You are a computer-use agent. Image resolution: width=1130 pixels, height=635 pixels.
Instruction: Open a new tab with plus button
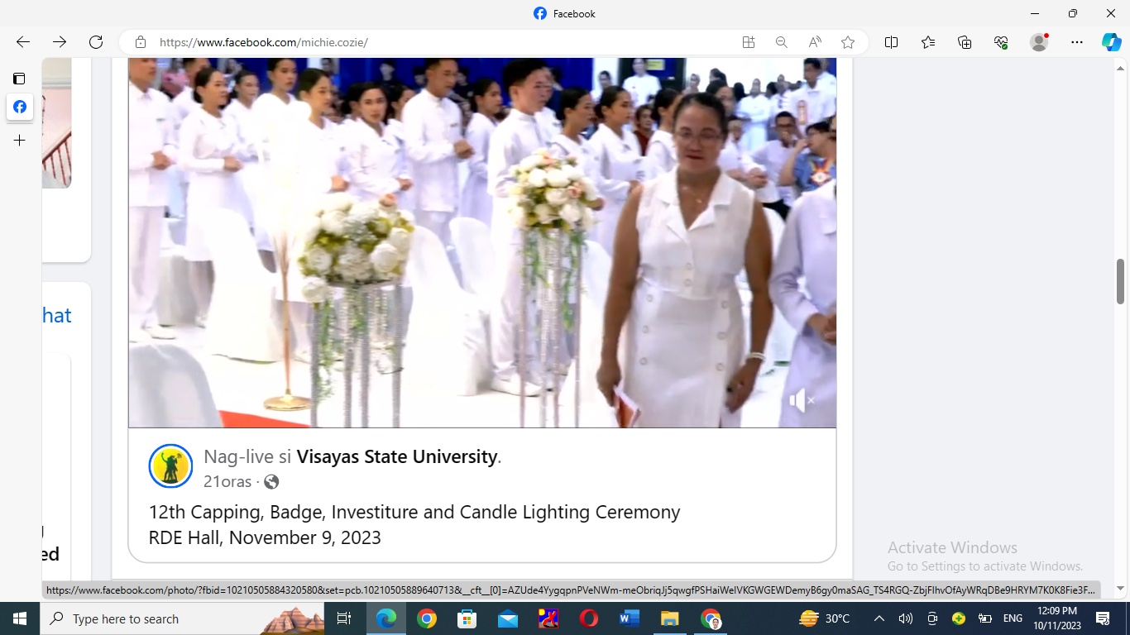click(20, 141)
